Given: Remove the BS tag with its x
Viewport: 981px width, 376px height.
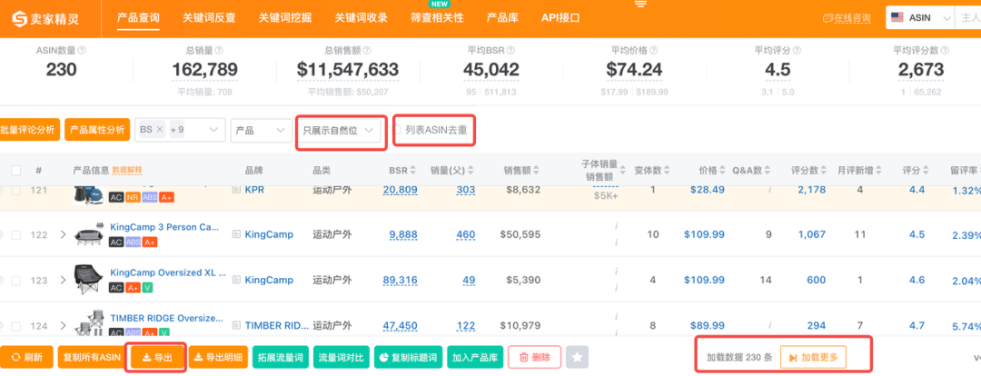Looking at the screenshot, I should pos(160,130).
